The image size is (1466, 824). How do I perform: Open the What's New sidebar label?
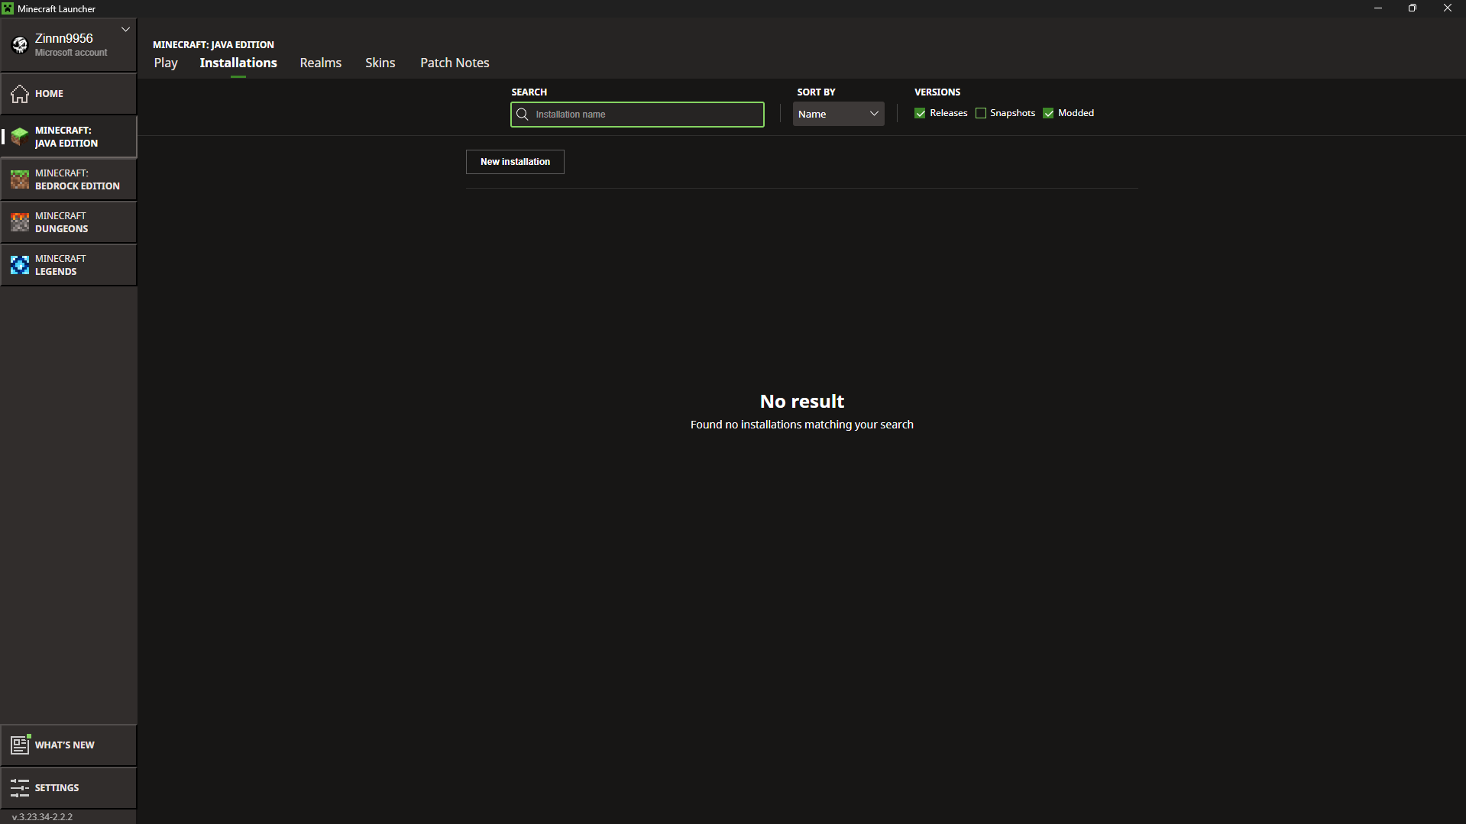tap(65, 745)
